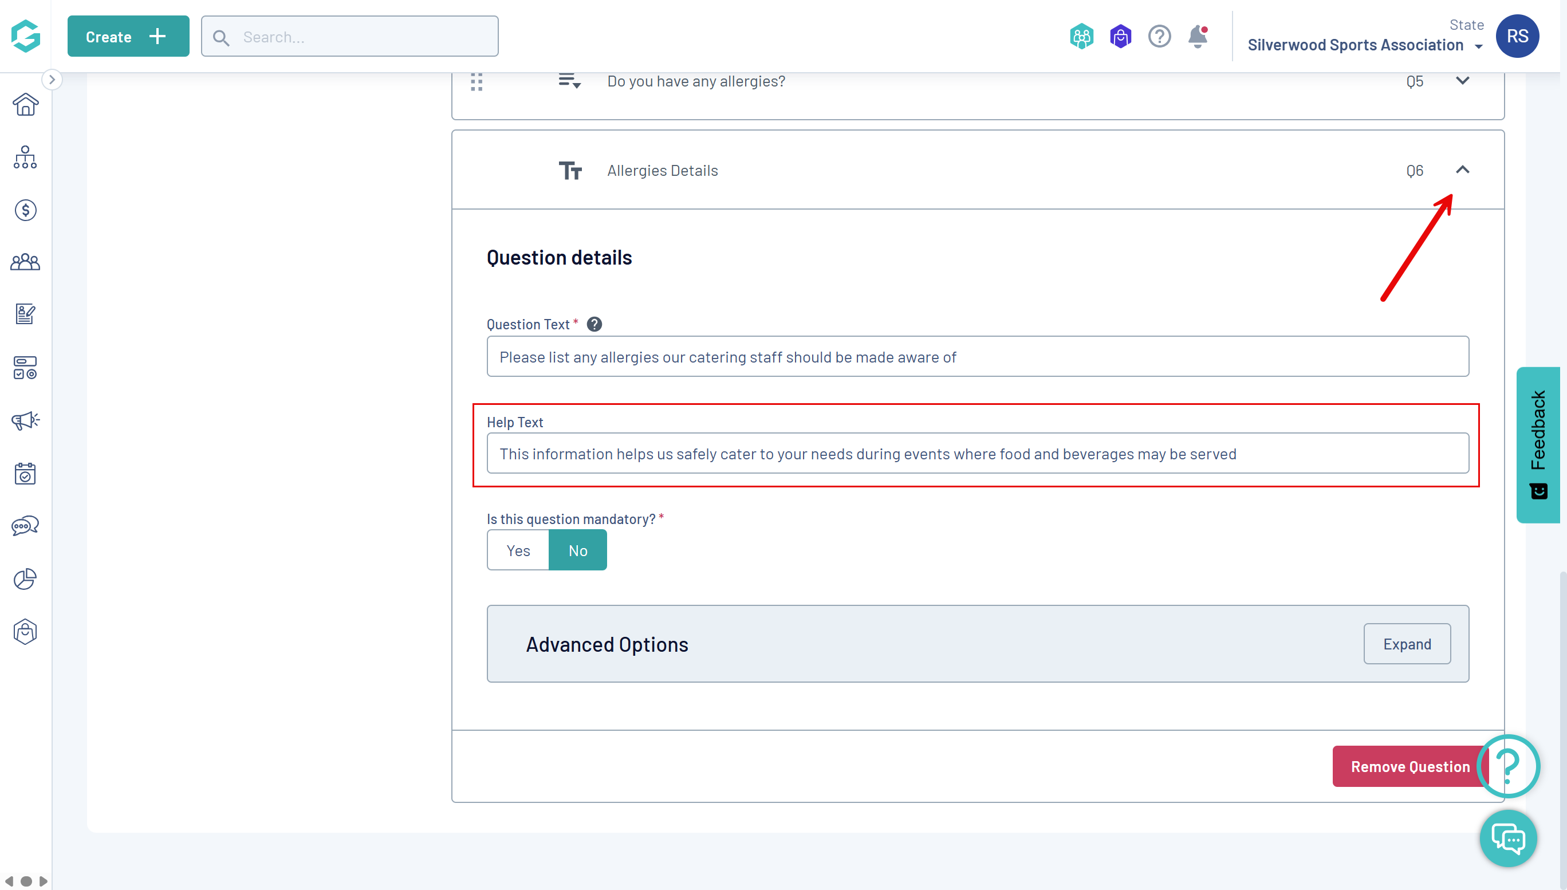The height and width of the screenshot is (890, 1567).
Task: Open the Home sidebar icon
Action: tap(25, 105)
